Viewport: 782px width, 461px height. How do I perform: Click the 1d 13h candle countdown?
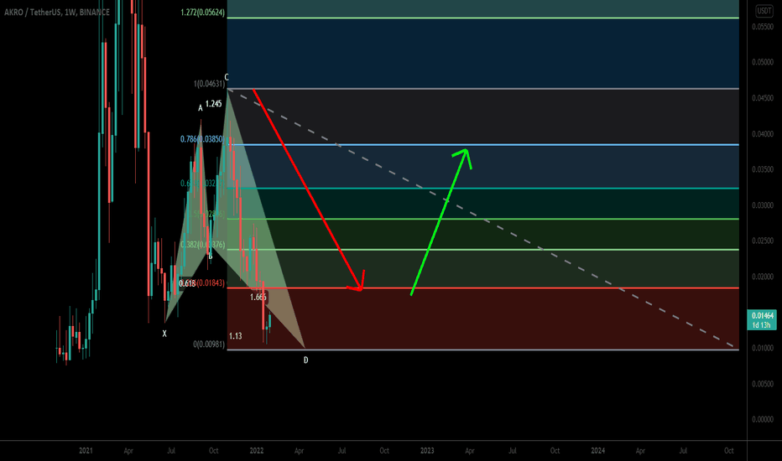762,325
